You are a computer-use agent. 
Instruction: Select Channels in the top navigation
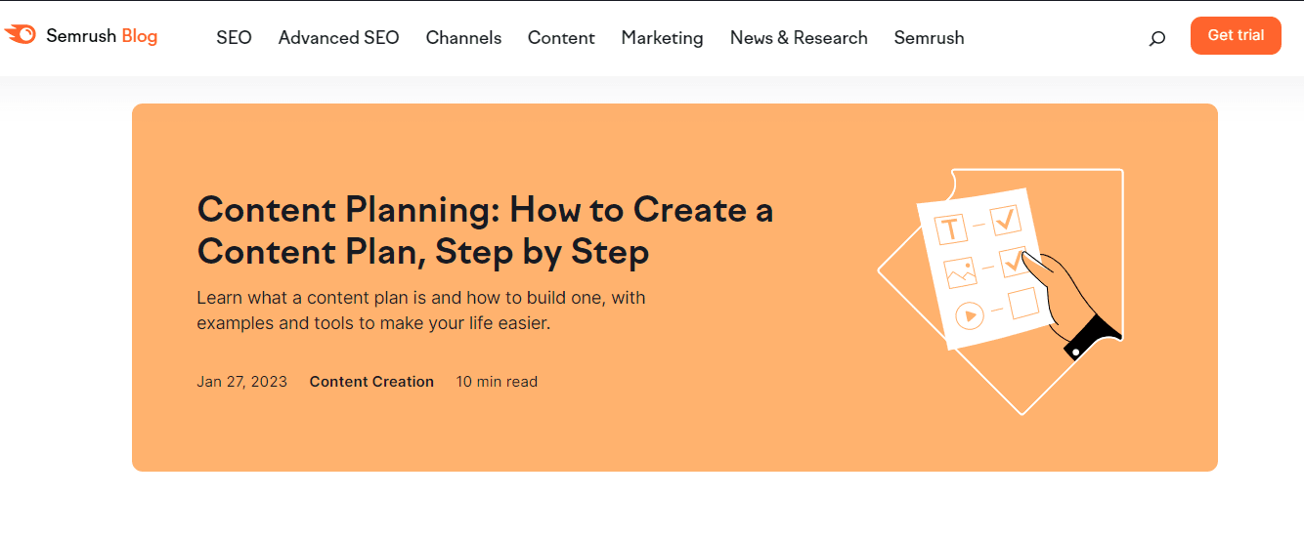(463, 38)
